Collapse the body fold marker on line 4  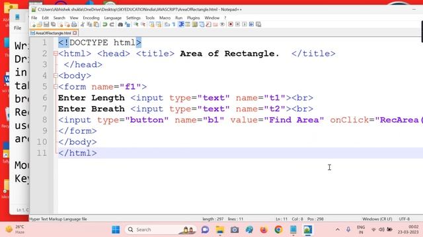pyautogui.click(x=56, y=76)
